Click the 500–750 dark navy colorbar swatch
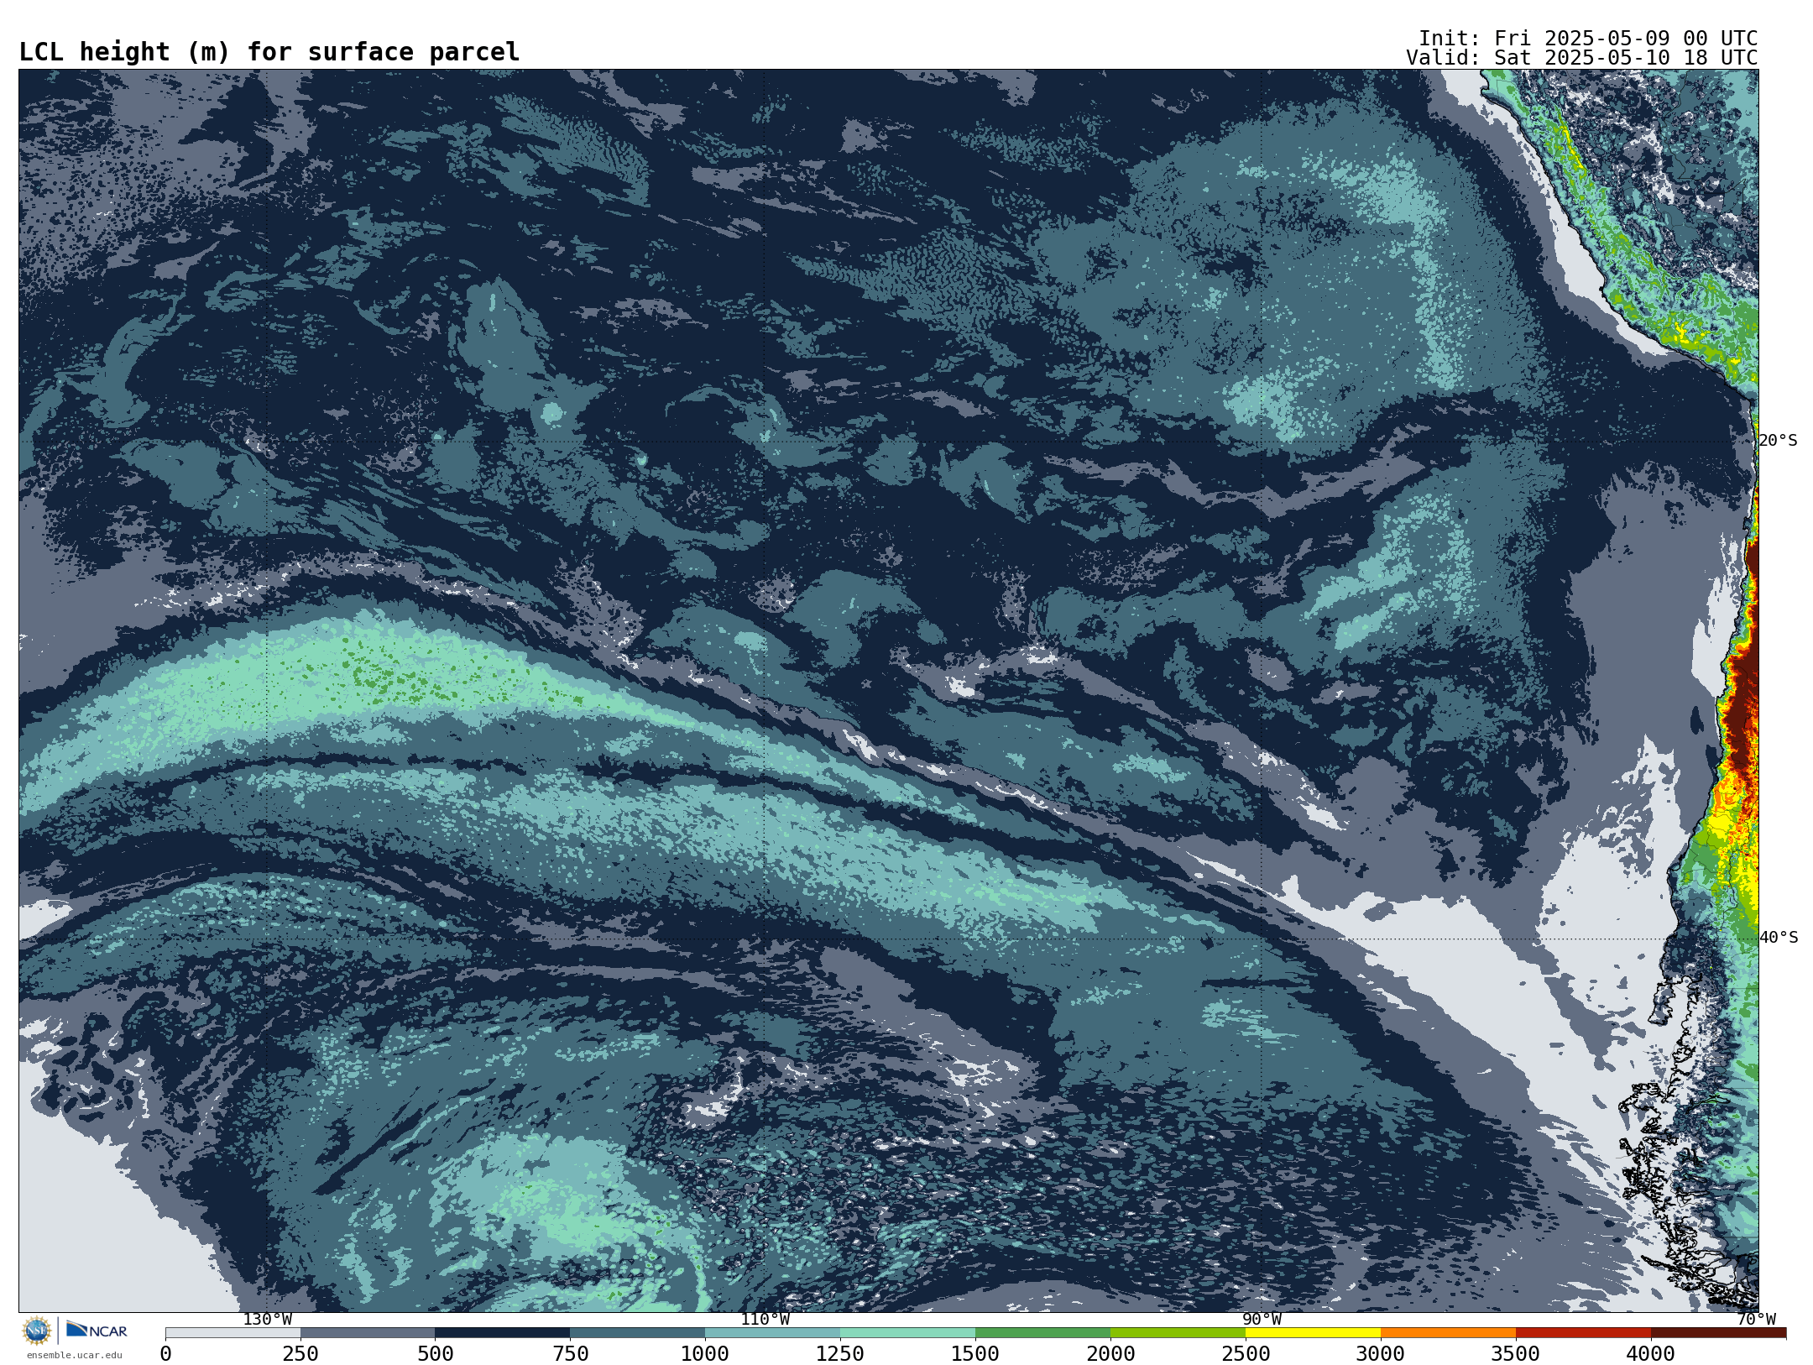Viewport: 1813px width, 1365px height. click(503, 1333)
